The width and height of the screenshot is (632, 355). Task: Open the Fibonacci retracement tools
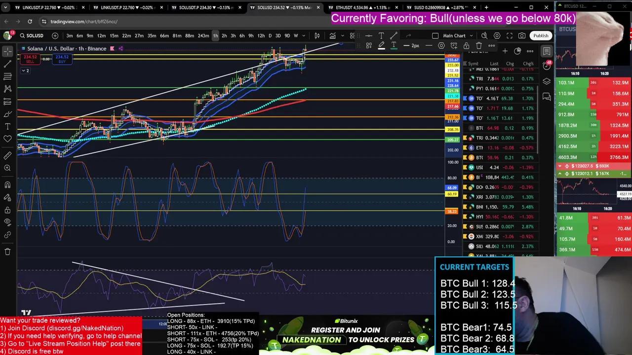7,76
